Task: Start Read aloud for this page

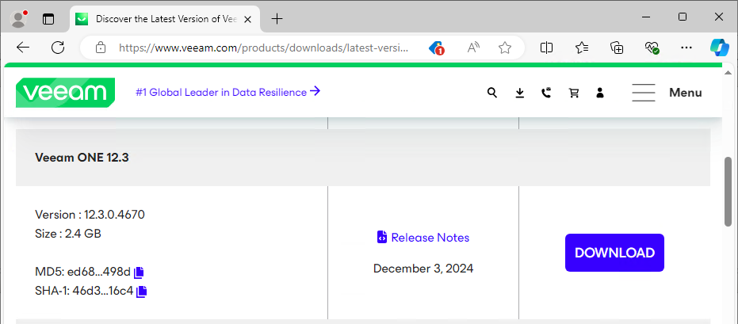Action: [x=473, y=48]
